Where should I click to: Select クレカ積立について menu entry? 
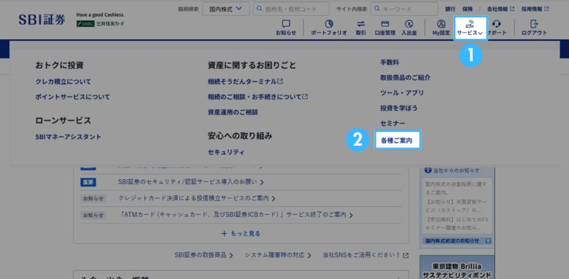[63, 82]
